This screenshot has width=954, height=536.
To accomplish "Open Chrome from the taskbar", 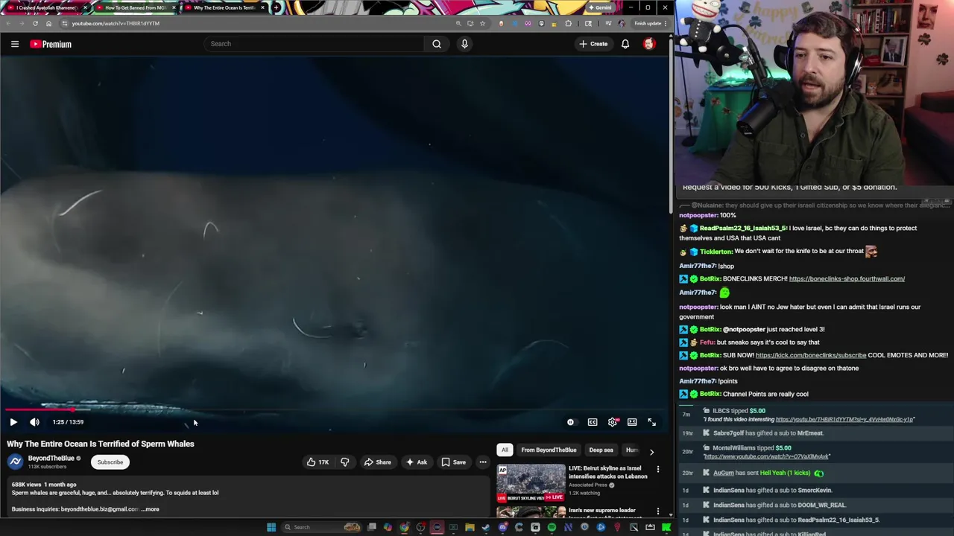I will point(404,527).
